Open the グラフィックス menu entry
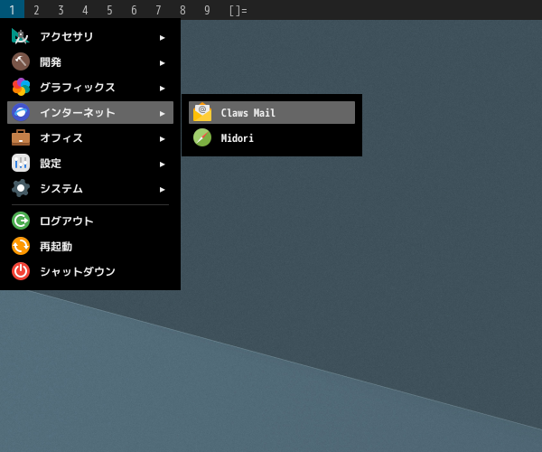The image size is (542, 452). [90, 87]
